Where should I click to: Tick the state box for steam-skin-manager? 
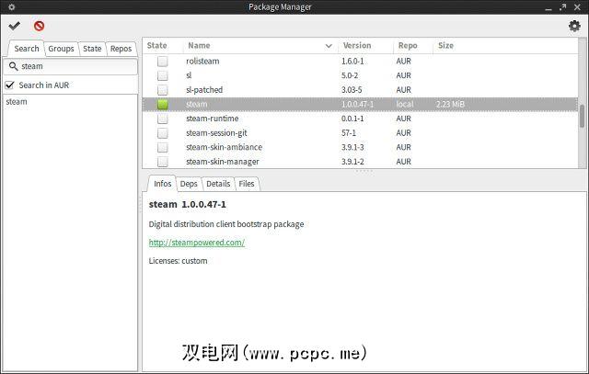(163, 162)
